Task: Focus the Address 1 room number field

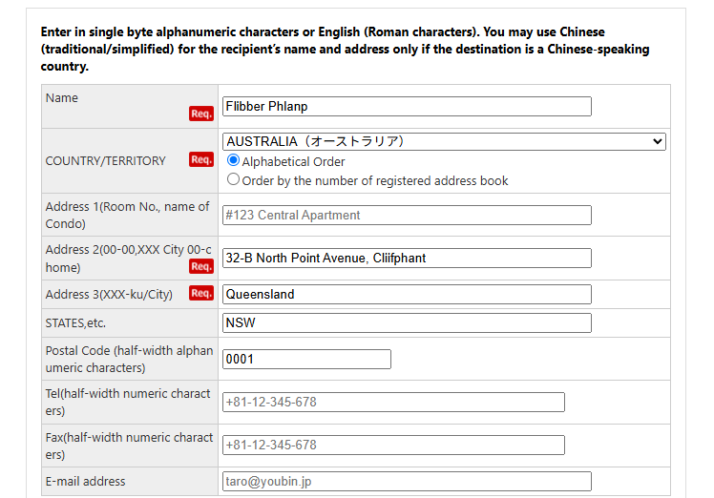Action: pos(407,216)
